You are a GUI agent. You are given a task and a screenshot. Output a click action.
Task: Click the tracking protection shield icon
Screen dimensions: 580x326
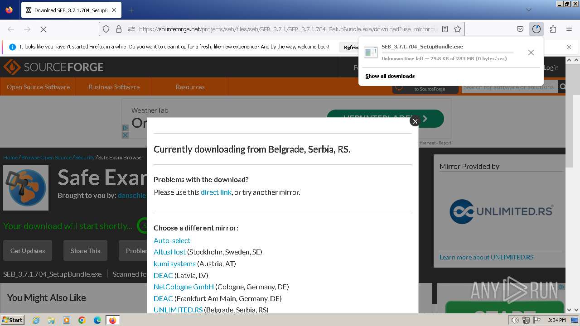(x=106, y=29)
